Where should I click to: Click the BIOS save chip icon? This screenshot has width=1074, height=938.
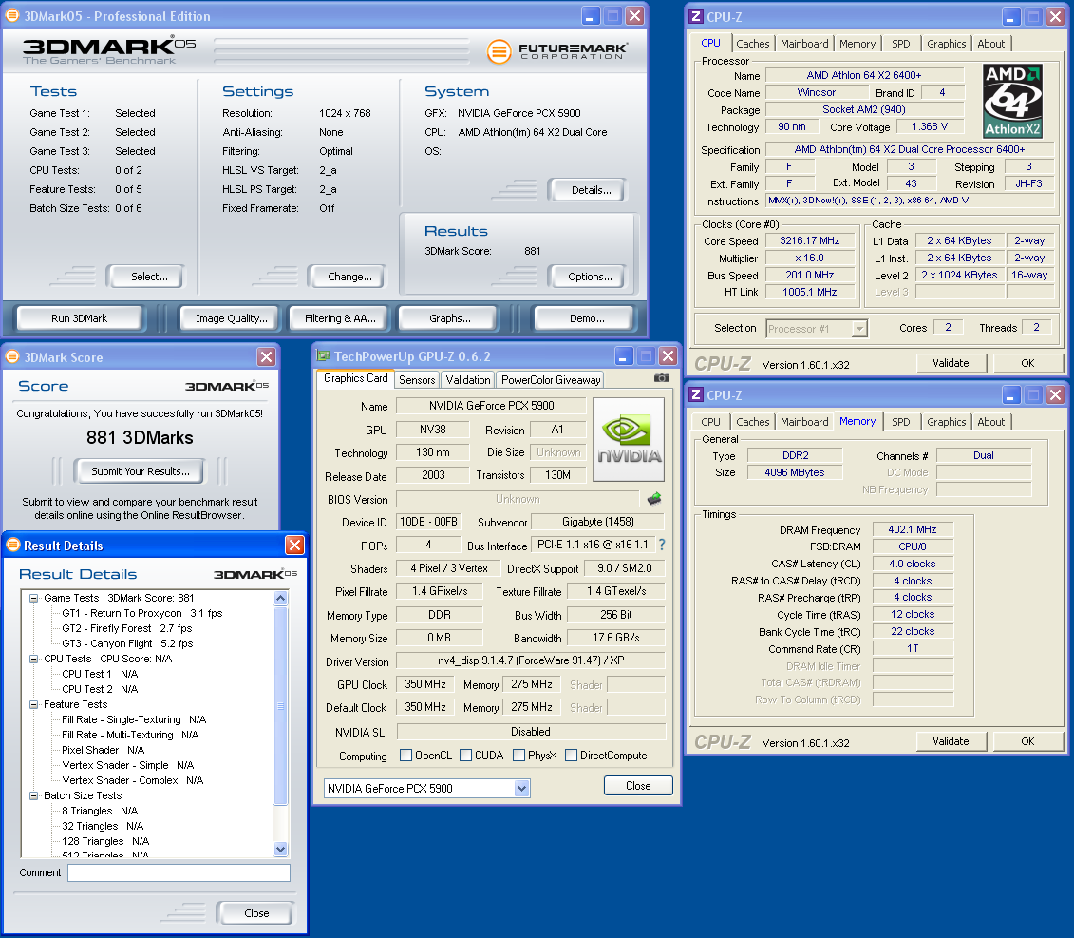coord(654,498)
